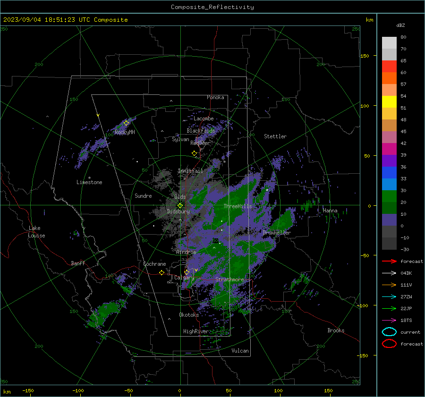This screenshot has height=397, width=425.
Task: Click the magenta 18TS arrow icon
Action: click(x=389, y=321)
